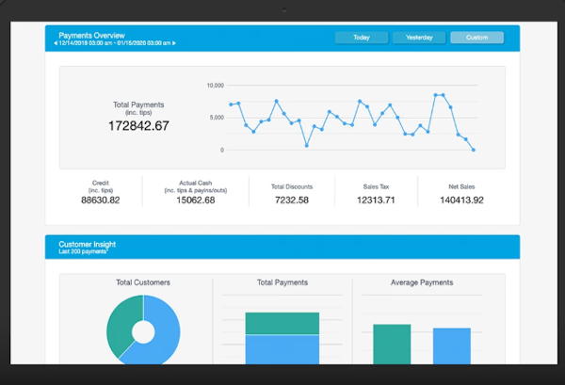Select the Actual Cash value 15062.68
The image size is (565, 385).
click(x=196, y=200)
